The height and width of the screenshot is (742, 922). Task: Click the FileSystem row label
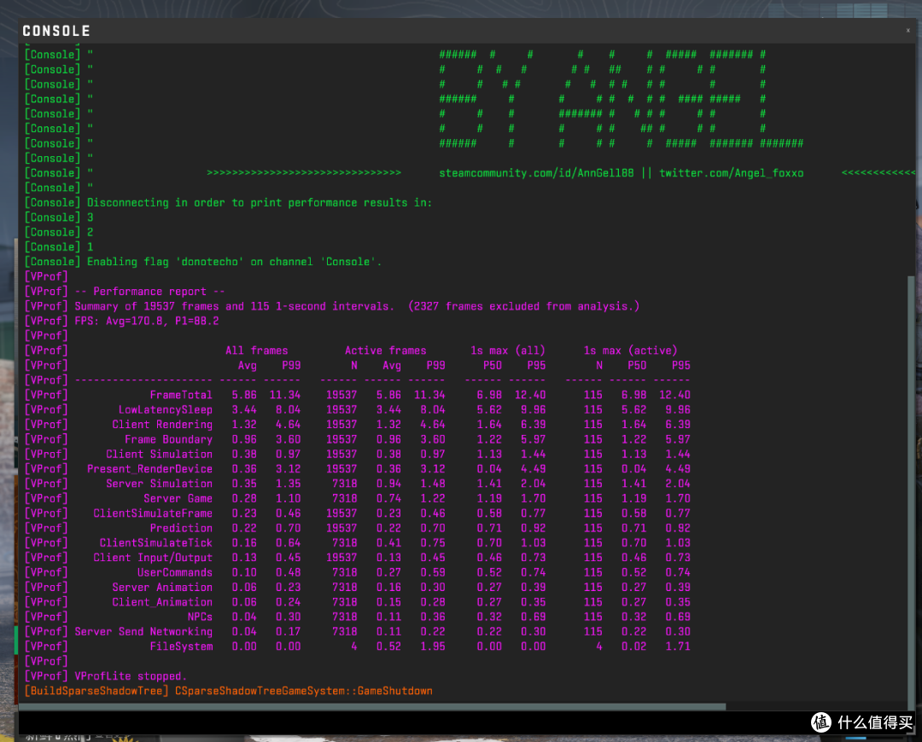180,646
